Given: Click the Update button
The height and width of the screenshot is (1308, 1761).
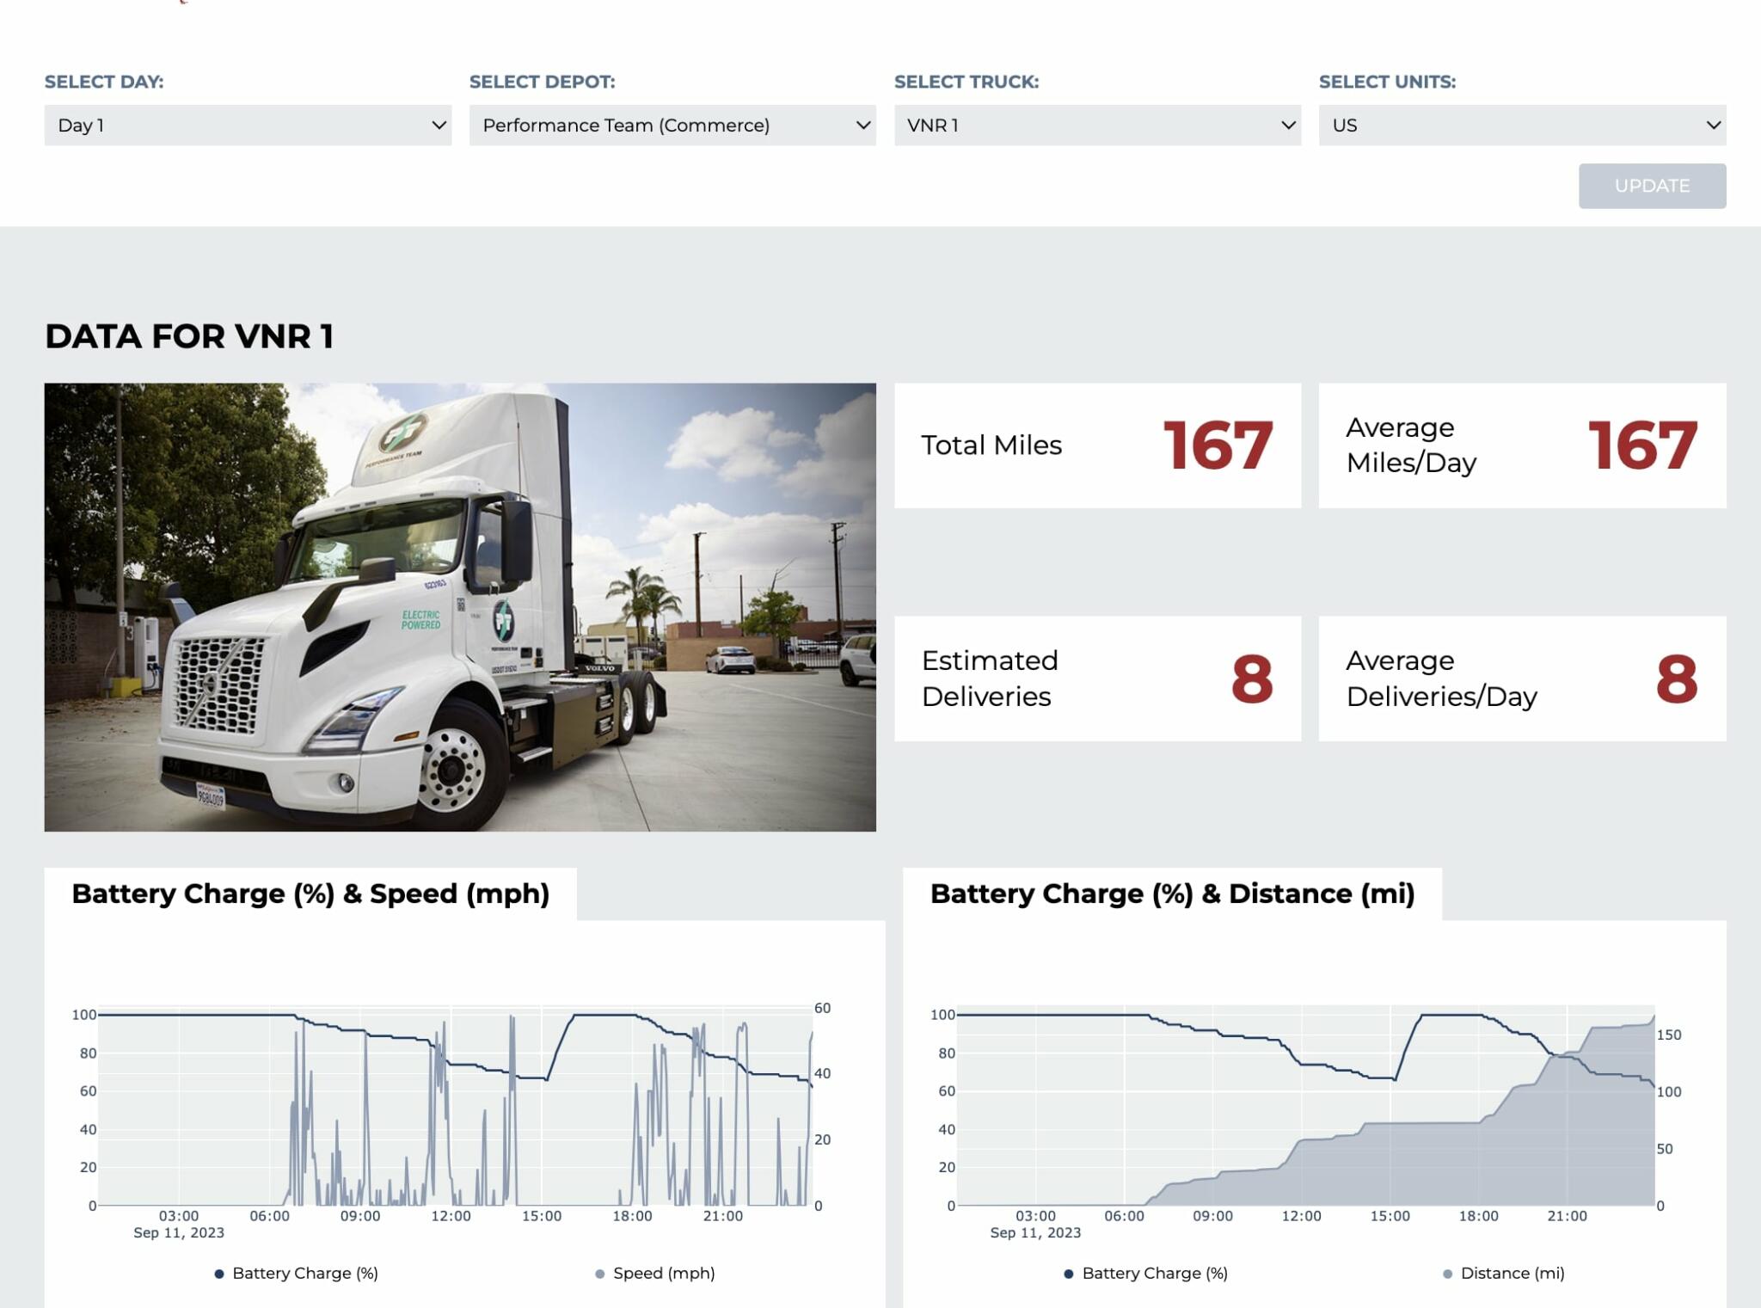Looking at the screenshot, I should [x=1652, y=186].
